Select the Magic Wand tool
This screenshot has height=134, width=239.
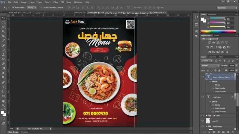(x=3, y=32)
